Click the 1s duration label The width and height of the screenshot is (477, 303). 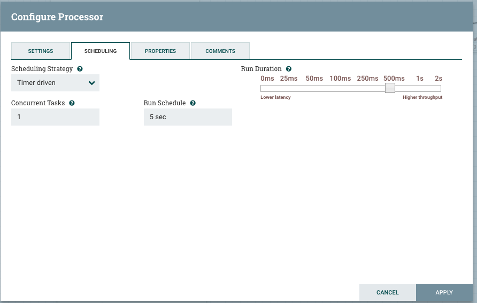tap(420, 79)
